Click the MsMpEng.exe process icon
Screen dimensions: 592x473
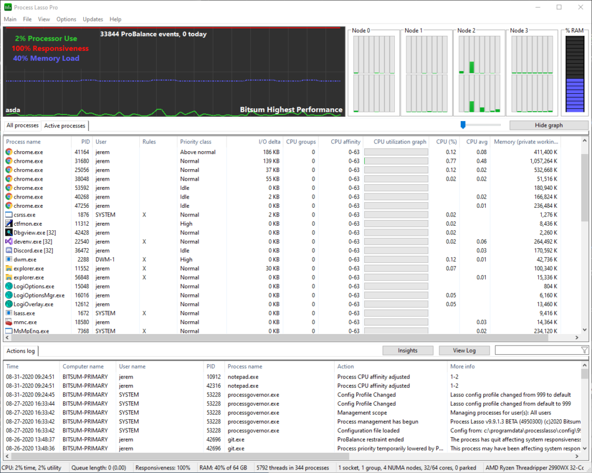(8, 331)
